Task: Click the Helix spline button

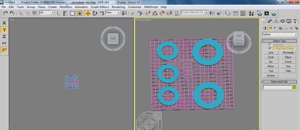Action: (x=288, y=71)
